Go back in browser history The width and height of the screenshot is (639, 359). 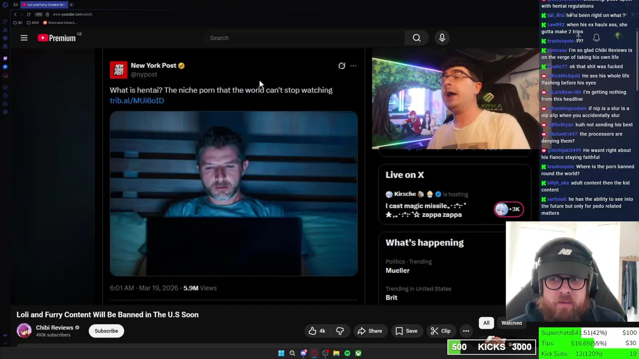point(15,14)
